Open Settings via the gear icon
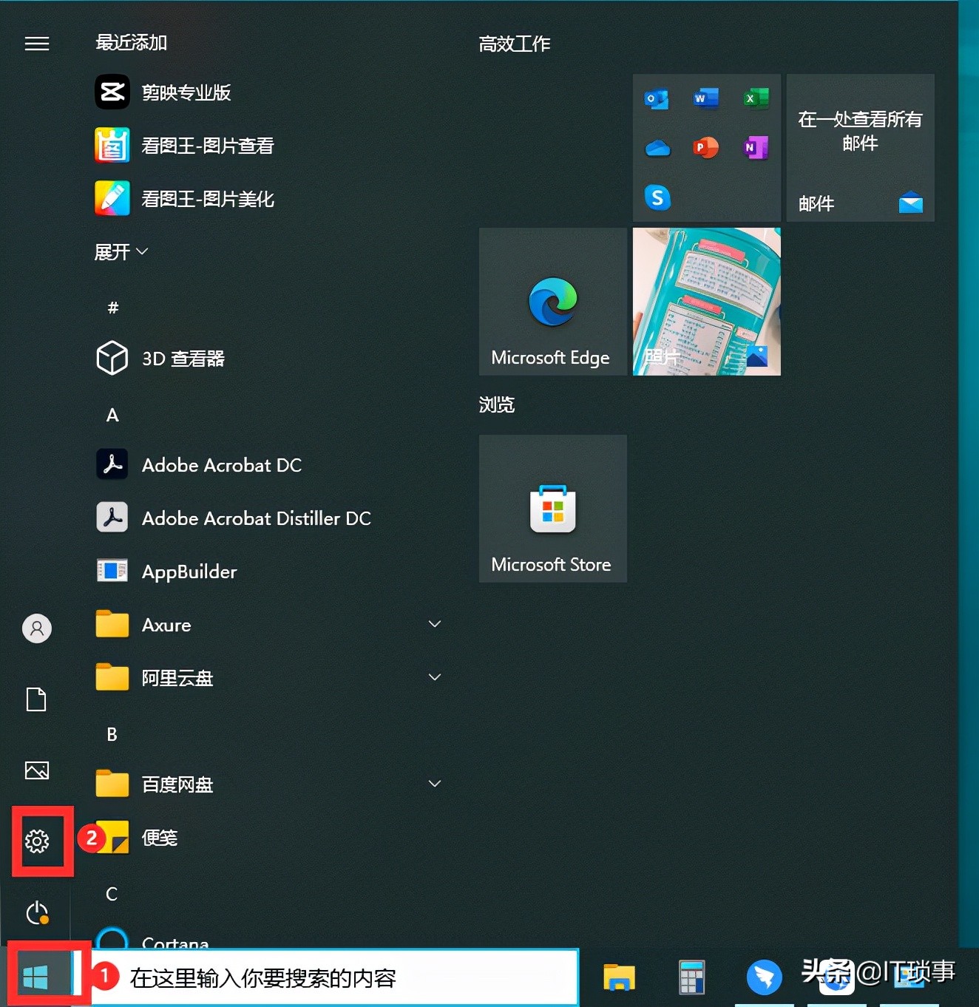Screen dimensions: 979x1007 pyautogui.click(x=37, y=841)
